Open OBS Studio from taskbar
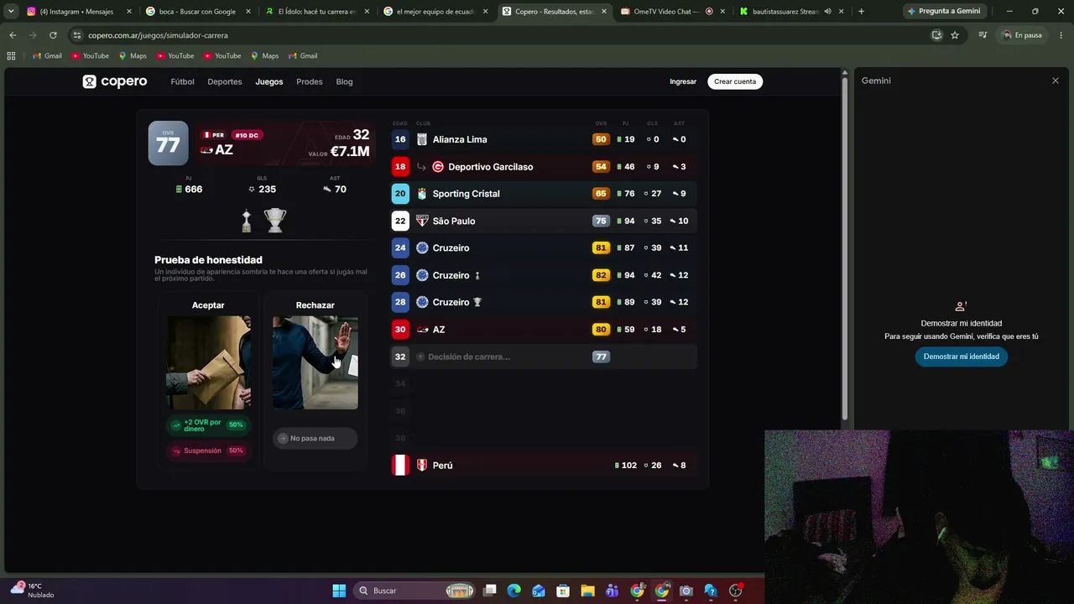1074x604 pixels. tap(736, 591)
